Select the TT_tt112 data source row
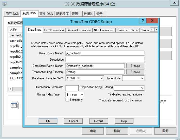Viewport: 180px width, 140px height. tap(16, 78)
